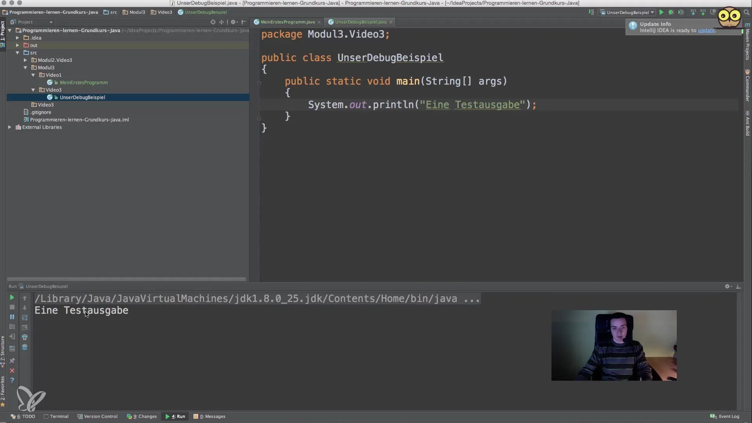Open the Terminal tool window
The width and height of the screenshot is (752, 423).
[56, 416]
